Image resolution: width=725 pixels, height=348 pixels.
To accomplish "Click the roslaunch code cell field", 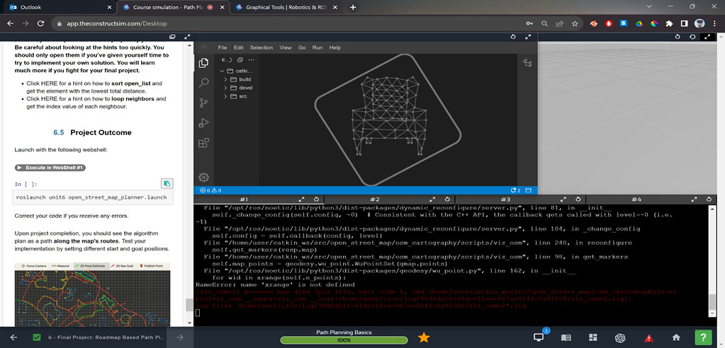I will [x=92, y=198].
